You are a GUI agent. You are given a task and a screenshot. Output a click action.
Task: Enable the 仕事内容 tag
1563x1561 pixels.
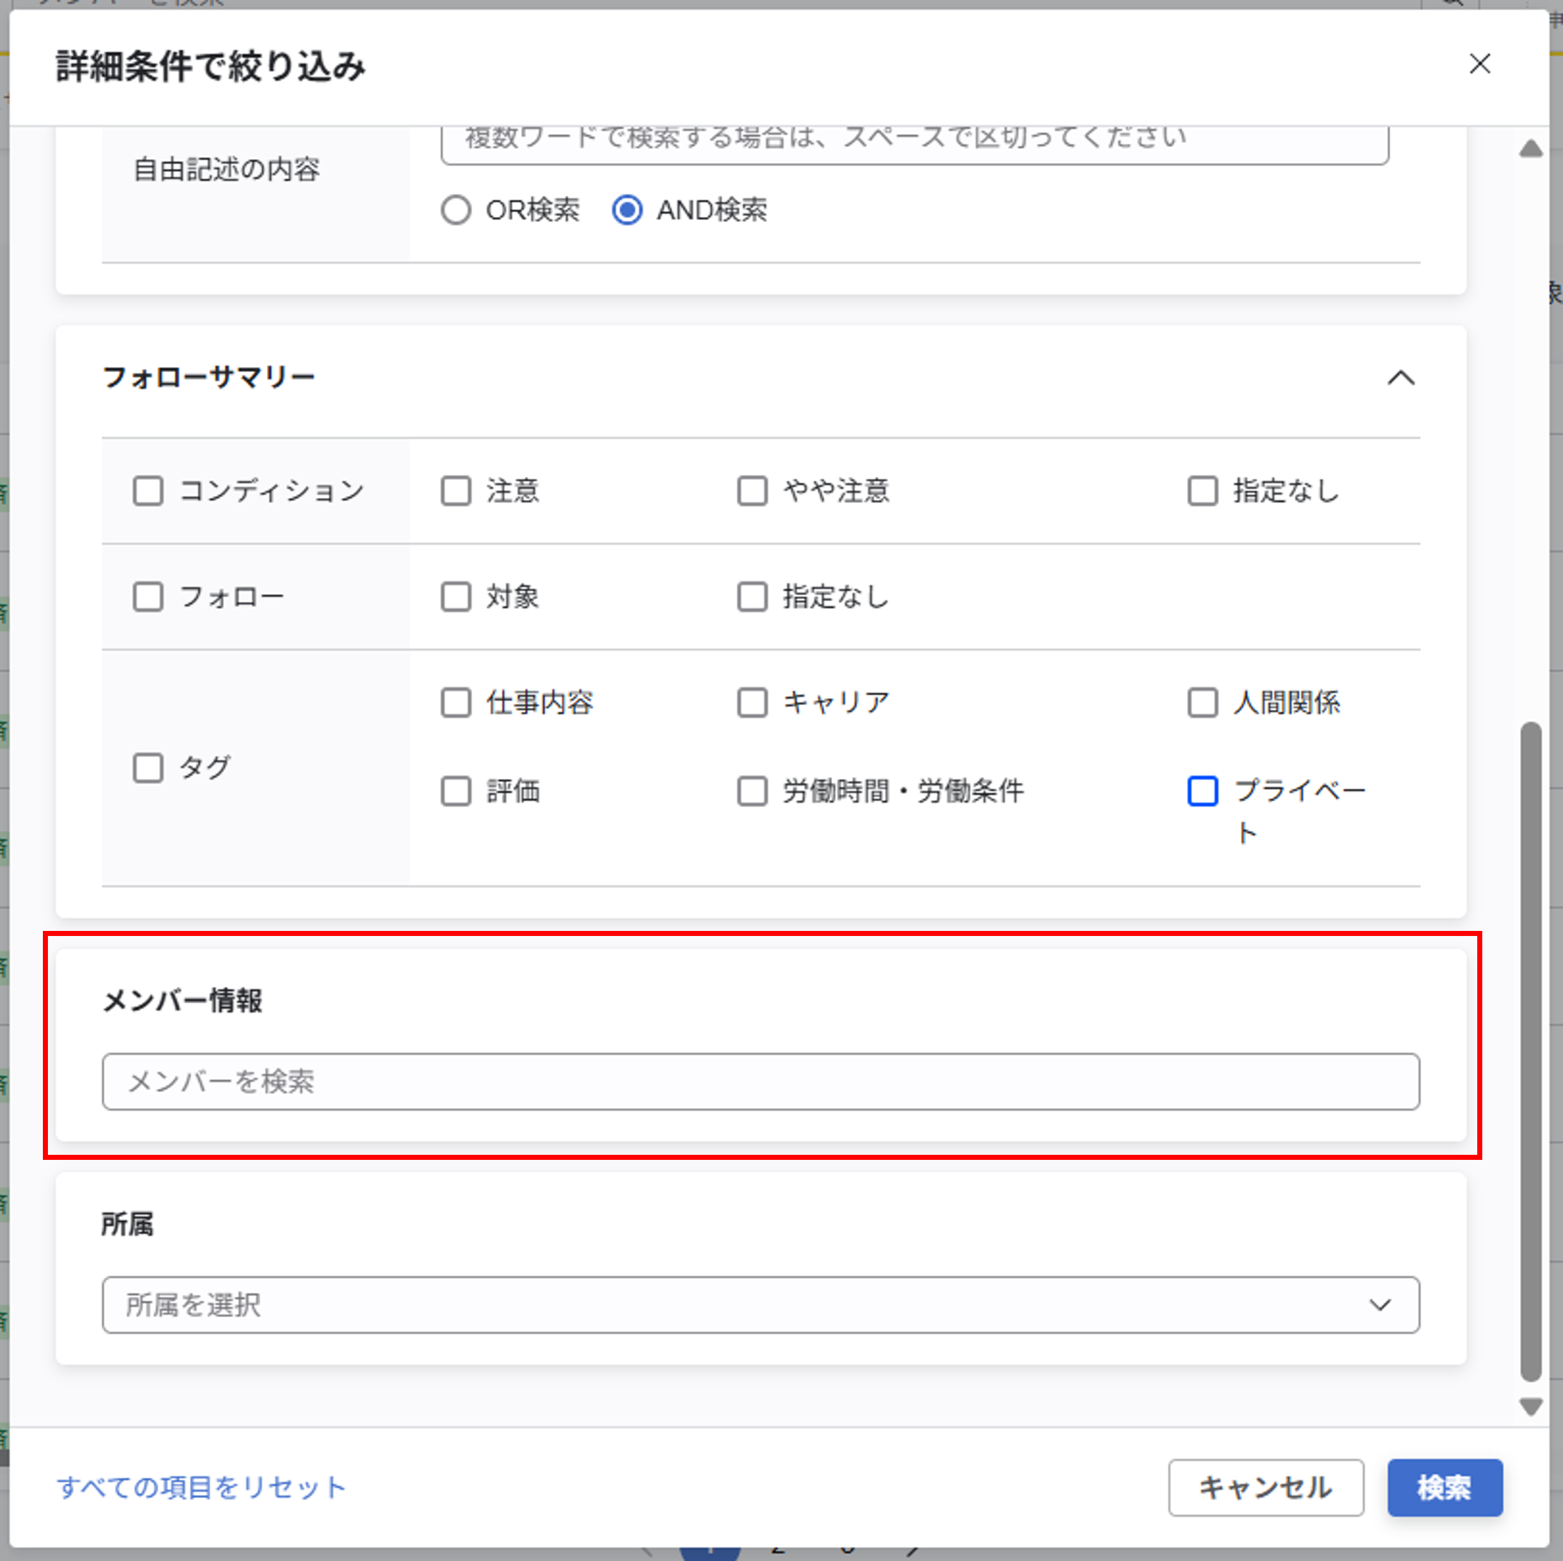click(x=455, y=703)
